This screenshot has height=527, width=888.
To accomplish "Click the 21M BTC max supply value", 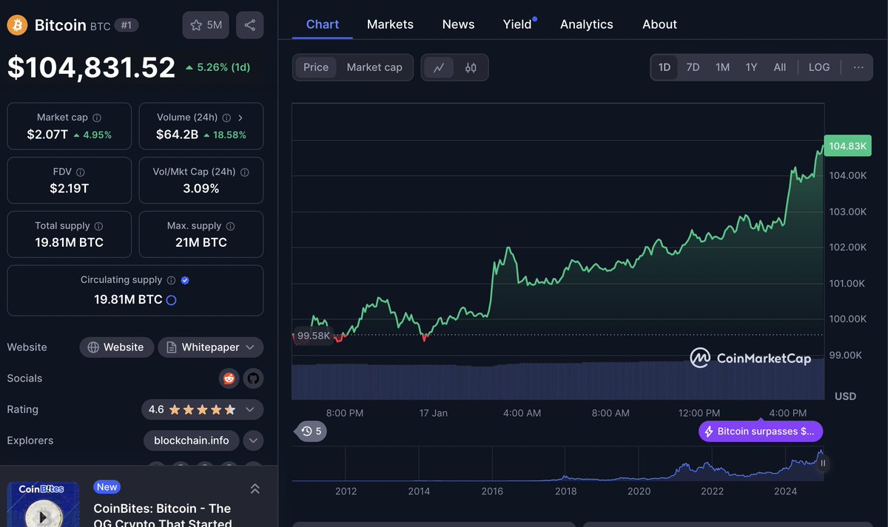I will [201, 242].
